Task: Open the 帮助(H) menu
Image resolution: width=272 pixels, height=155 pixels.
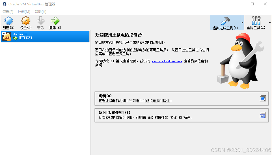Action: (41, 12)
